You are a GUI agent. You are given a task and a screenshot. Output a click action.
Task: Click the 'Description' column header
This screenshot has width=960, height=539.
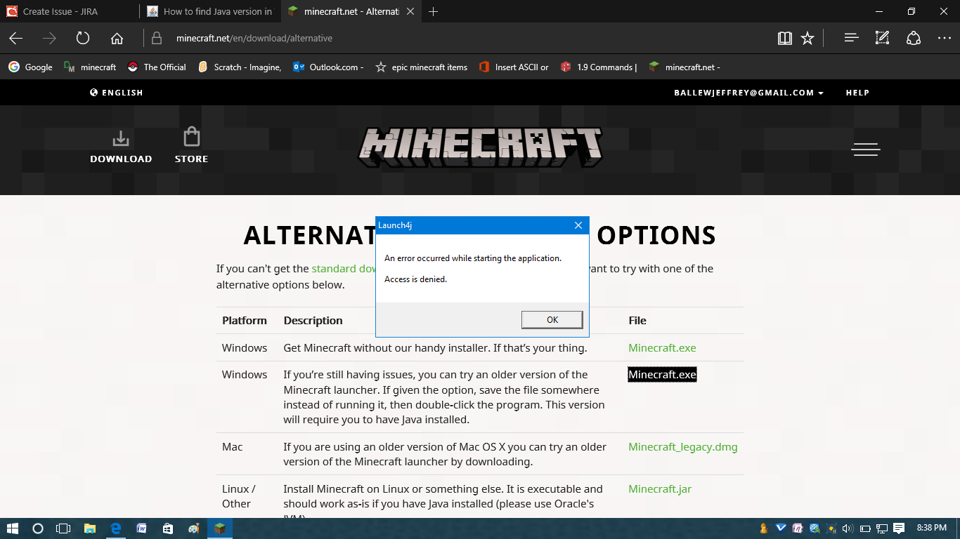coord(313,321)
